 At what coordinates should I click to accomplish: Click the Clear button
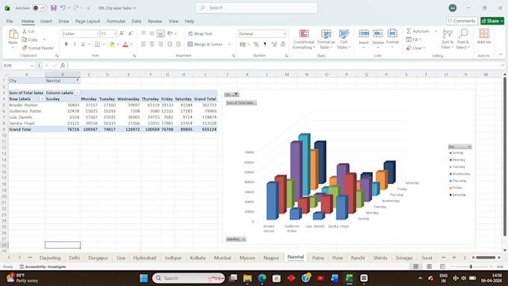point(416,48)
